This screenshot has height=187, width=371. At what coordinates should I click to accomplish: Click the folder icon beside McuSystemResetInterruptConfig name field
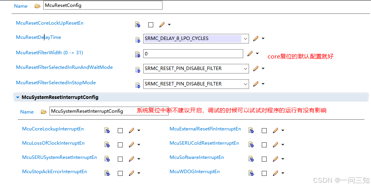pos(44,112)
